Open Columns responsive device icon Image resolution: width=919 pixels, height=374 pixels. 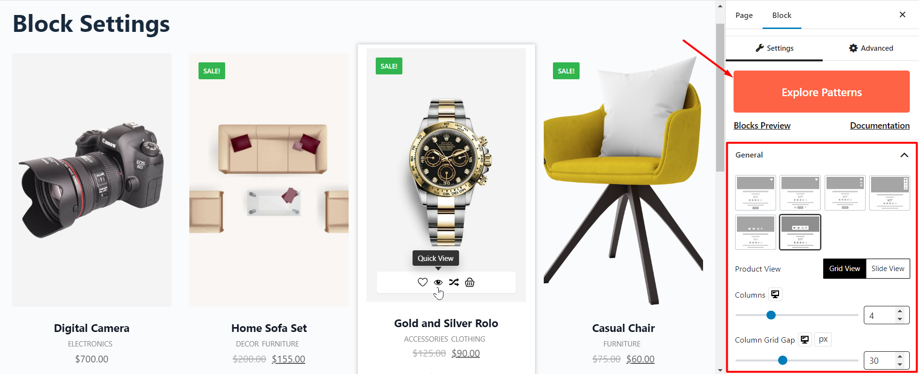775,294
